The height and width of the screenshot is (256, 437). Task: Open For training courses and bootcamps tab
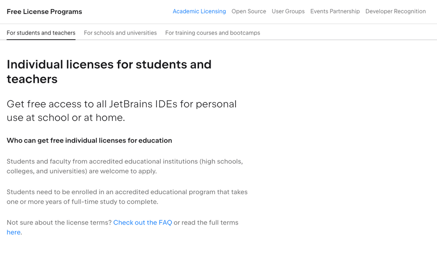point(213,33)
